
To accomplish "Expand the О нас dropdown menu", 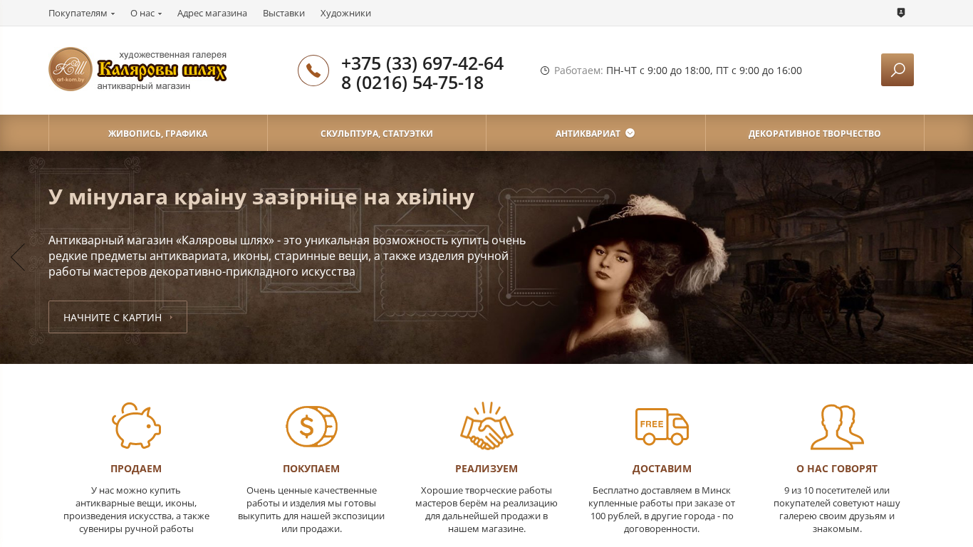I will pyautogui.click(x=146, y=13).
